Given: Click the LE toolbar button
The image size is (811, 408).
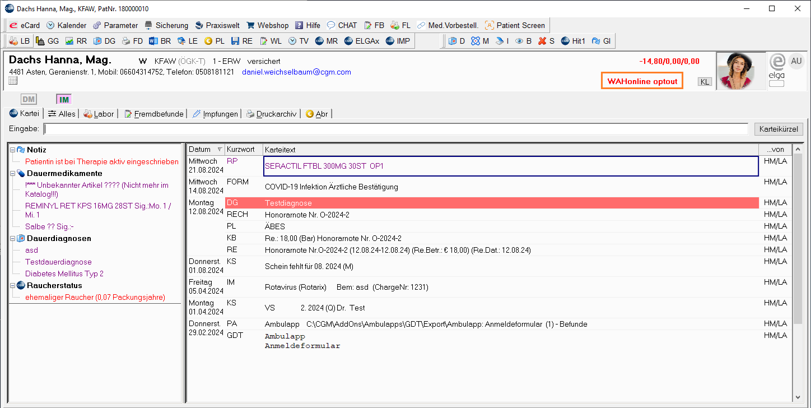Looking at the screenshot, I should [188, 41].
